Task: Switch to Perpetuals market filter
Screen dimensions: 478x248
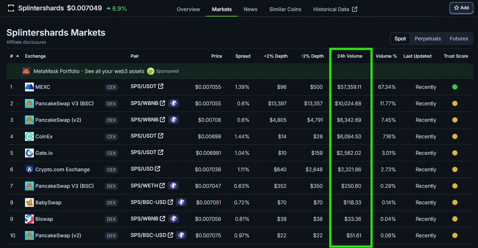Action: tap(428, 39)
